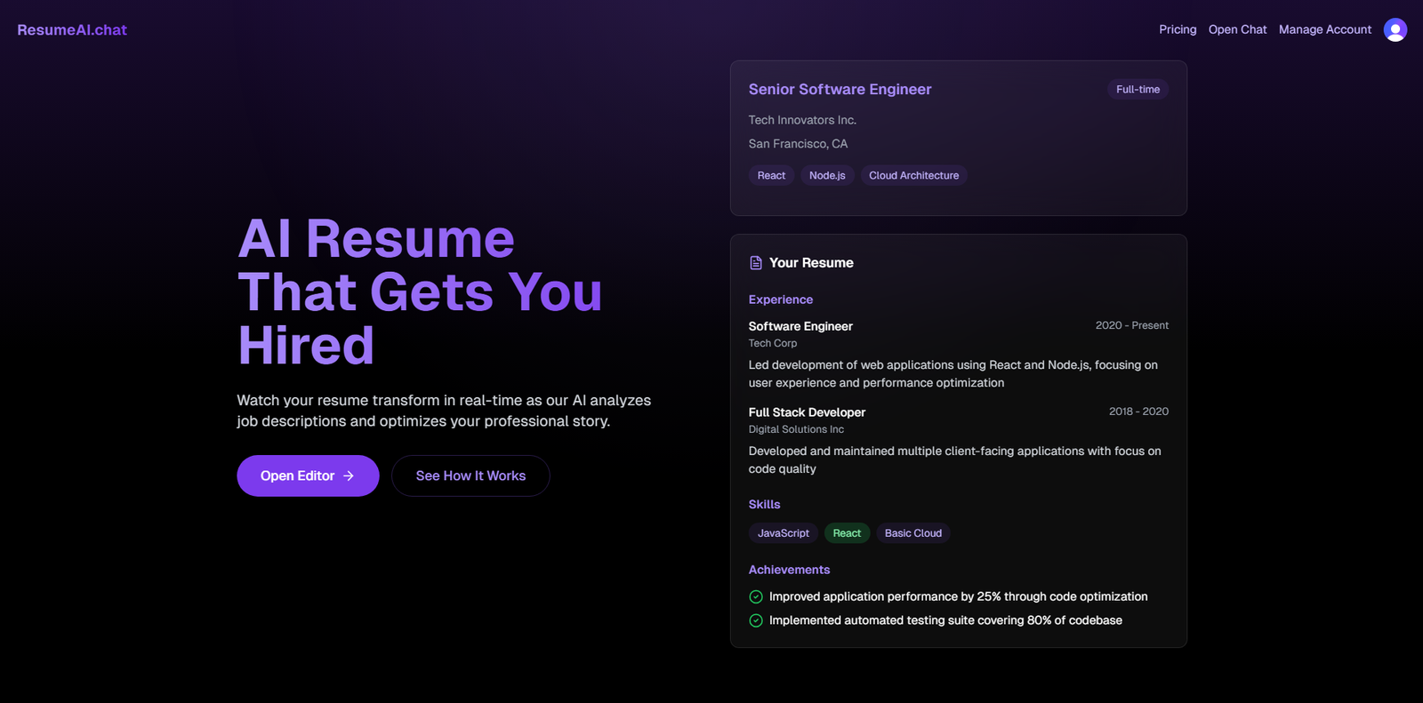The image size is (1423, 703).
Task: Click the JavaScript skill chip
Action: [783, 533]
